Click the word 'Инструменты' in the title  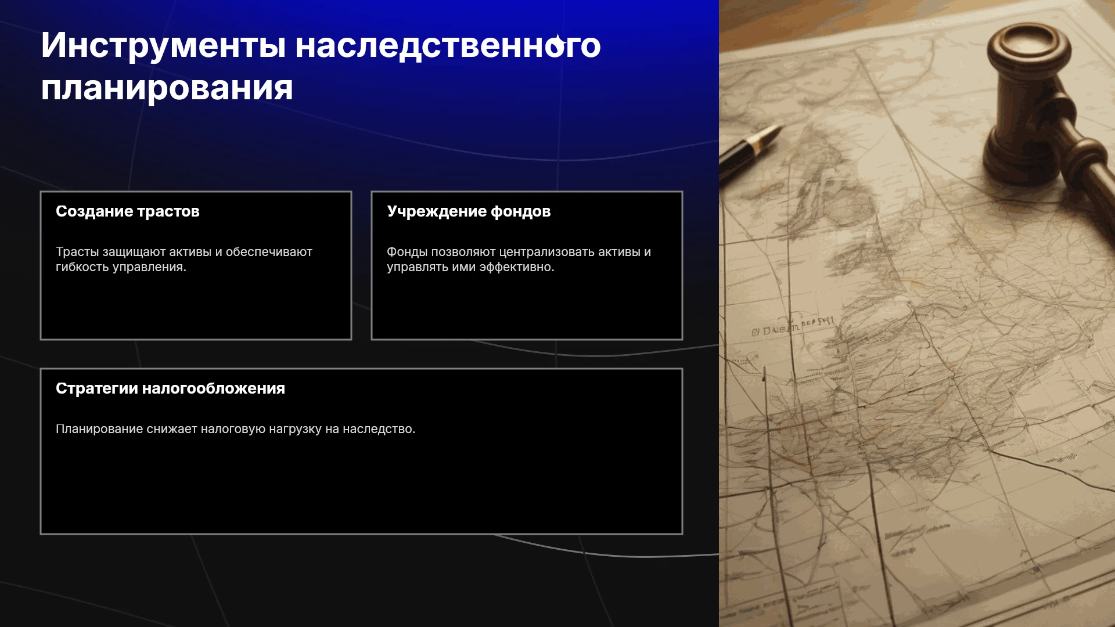point(163,45)
